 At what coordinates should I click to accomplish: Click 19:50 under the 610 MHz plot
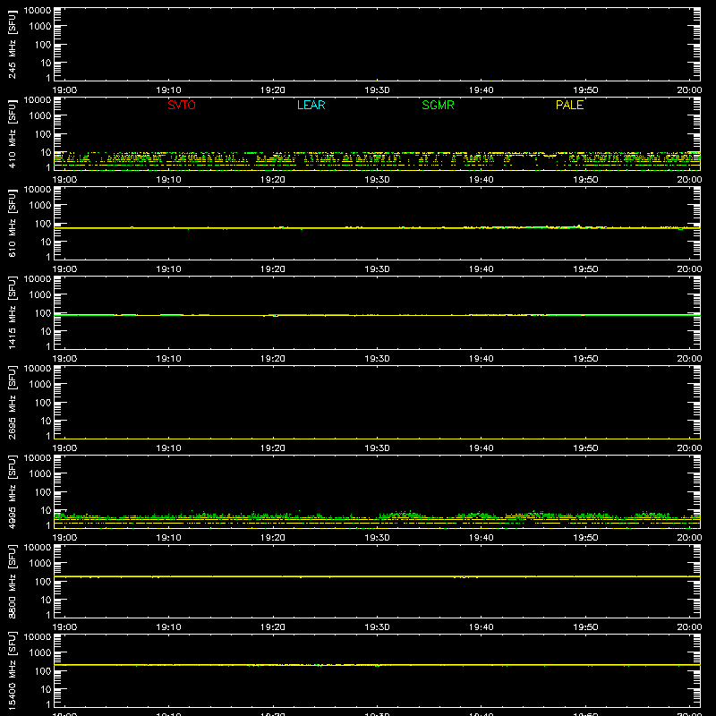[585, 269]
